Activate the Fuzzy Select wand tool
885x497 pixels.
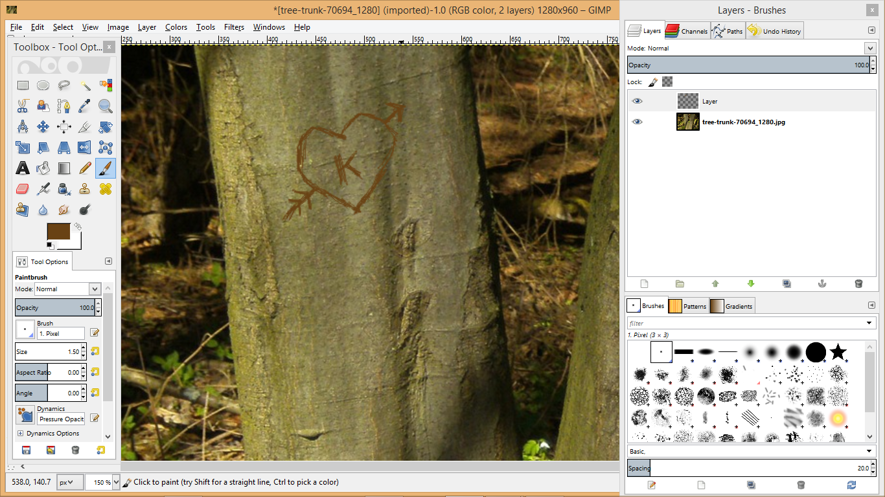click(x=85, y=85)
